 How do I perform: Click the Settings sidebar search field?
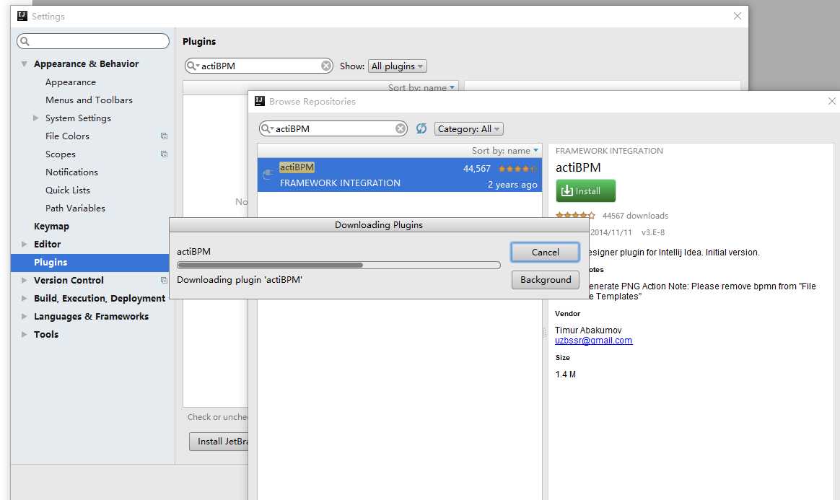tap(92, 41)
